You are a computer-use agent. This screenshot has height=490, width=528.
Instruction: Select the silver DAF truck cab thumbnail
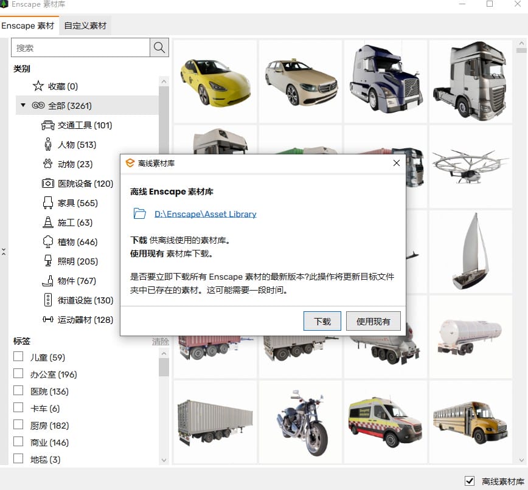[470, 81]
